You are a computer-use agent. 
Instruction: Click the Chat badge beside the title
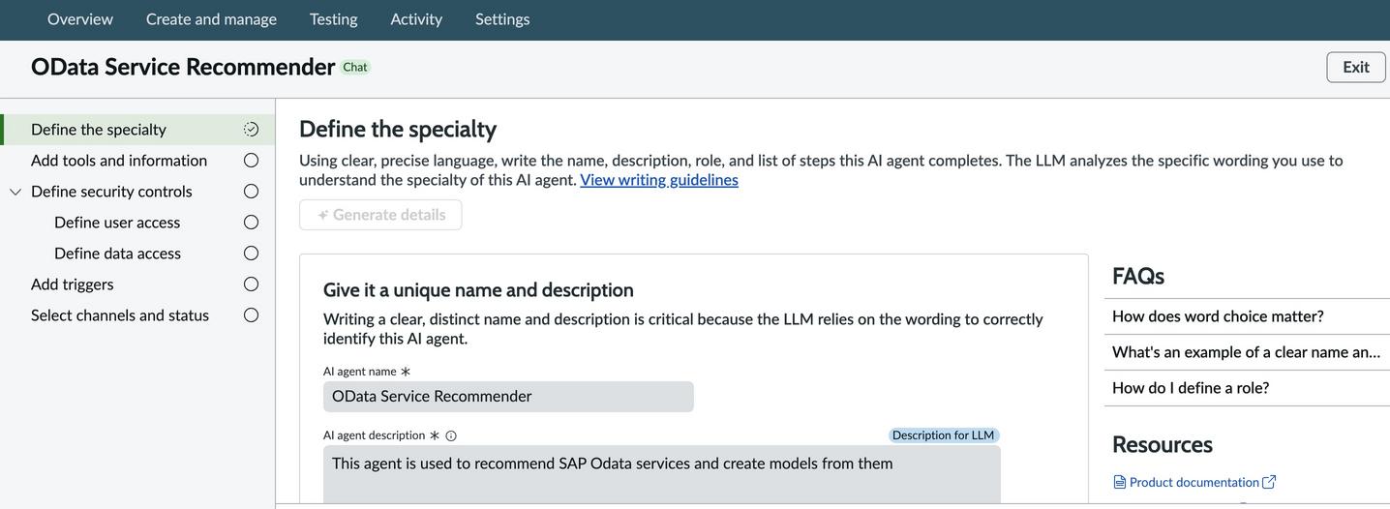[x=355, y=67]
